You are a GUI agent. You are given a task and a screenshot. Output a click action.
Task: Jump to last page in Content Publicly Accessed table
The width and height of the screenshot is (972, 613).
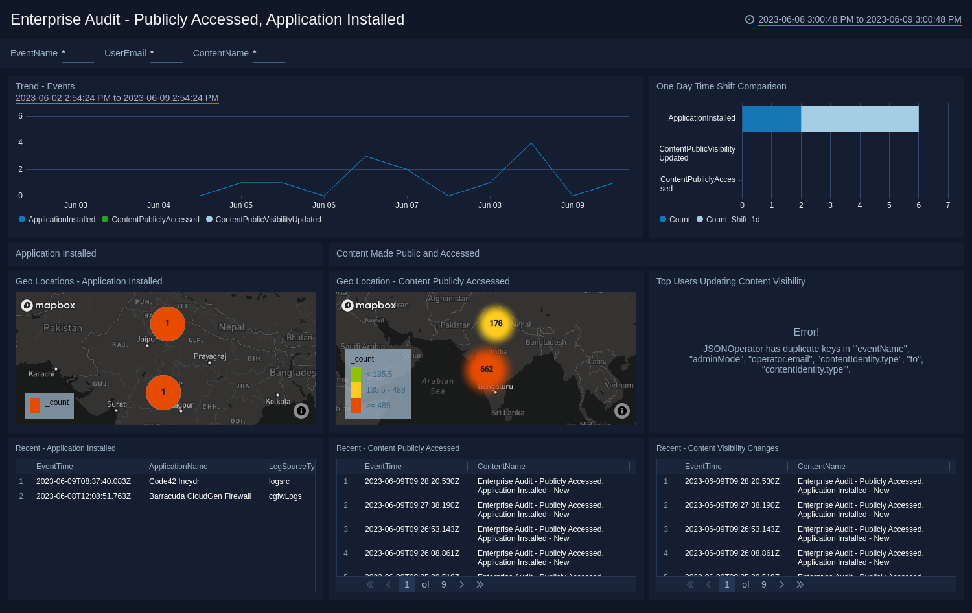[480, 584]
